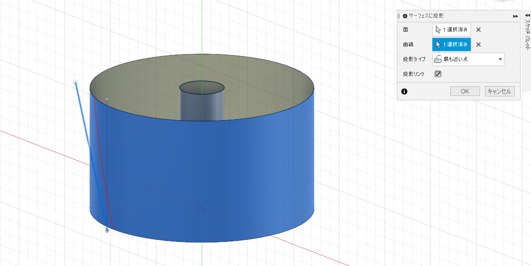The width and height of the screenshot is (531, 266).
Task: Click the dialog title サーフェスに投影
Action: 427,16
